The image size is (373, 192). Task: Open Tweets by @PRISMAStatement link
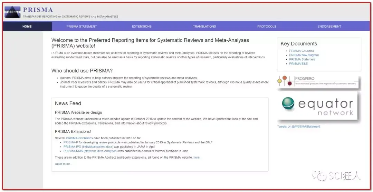click(x=298, y=127)
